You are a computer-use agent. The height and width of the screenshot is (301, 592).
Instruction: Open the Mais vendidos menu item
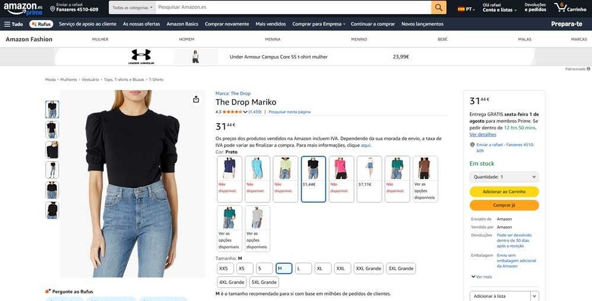pyautogui.click(x=271, y=24)
